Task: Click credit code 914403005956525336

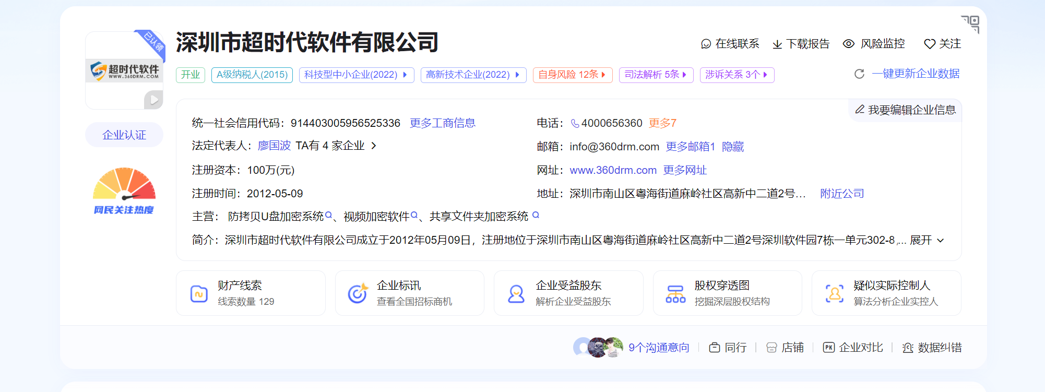Action: pos(345,123)
